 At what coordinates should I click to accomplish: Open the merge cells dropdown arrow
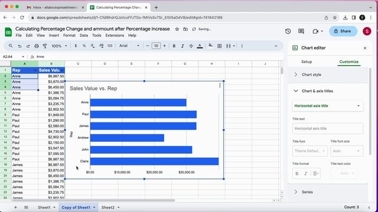coord(234,46)
